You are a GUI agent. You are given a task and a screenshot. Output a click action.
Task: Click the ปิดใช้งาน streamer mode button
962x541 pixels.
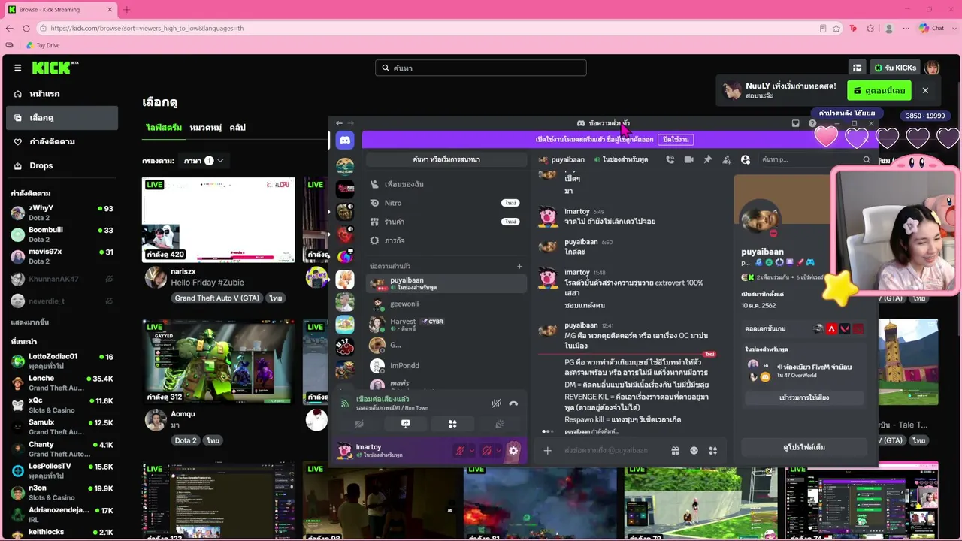[x=676, y=140]
